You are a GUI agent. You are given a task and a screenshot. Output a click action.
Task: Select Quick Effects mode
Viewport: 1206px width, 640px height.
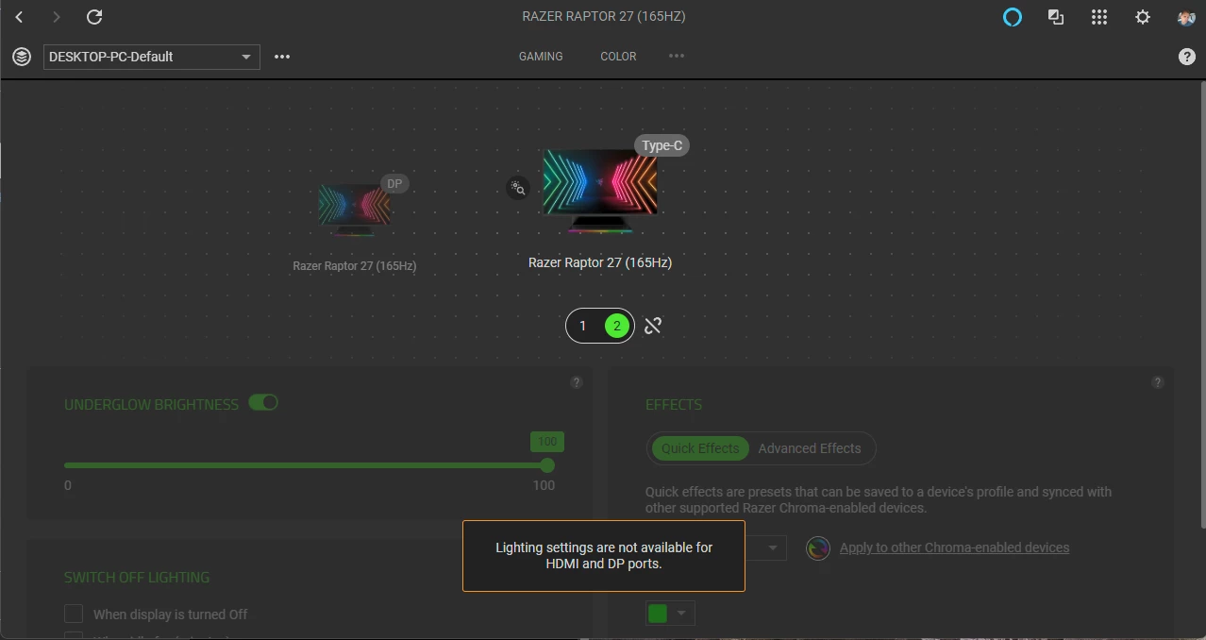click(700, 448)
